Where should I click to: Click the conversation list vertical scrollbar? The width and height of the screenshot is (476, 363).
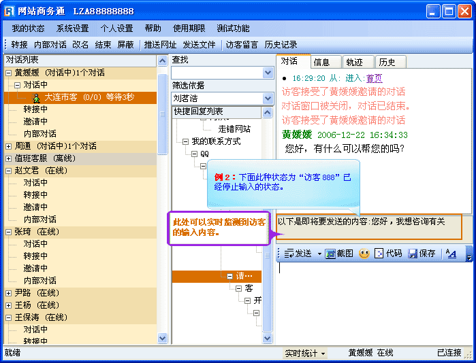(162, 204)
